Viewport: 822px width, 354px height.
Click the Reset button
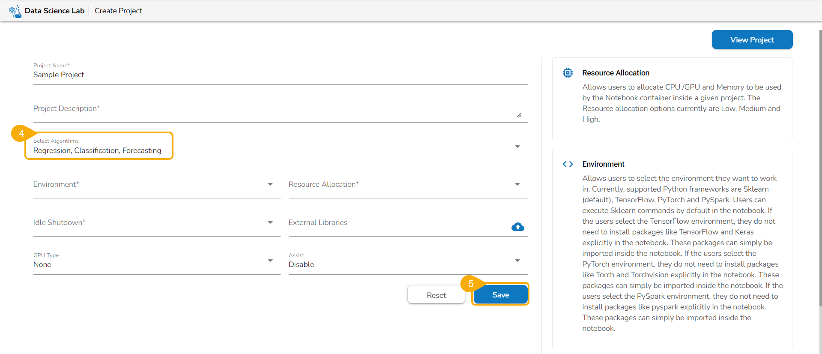(x=436, y=295)
